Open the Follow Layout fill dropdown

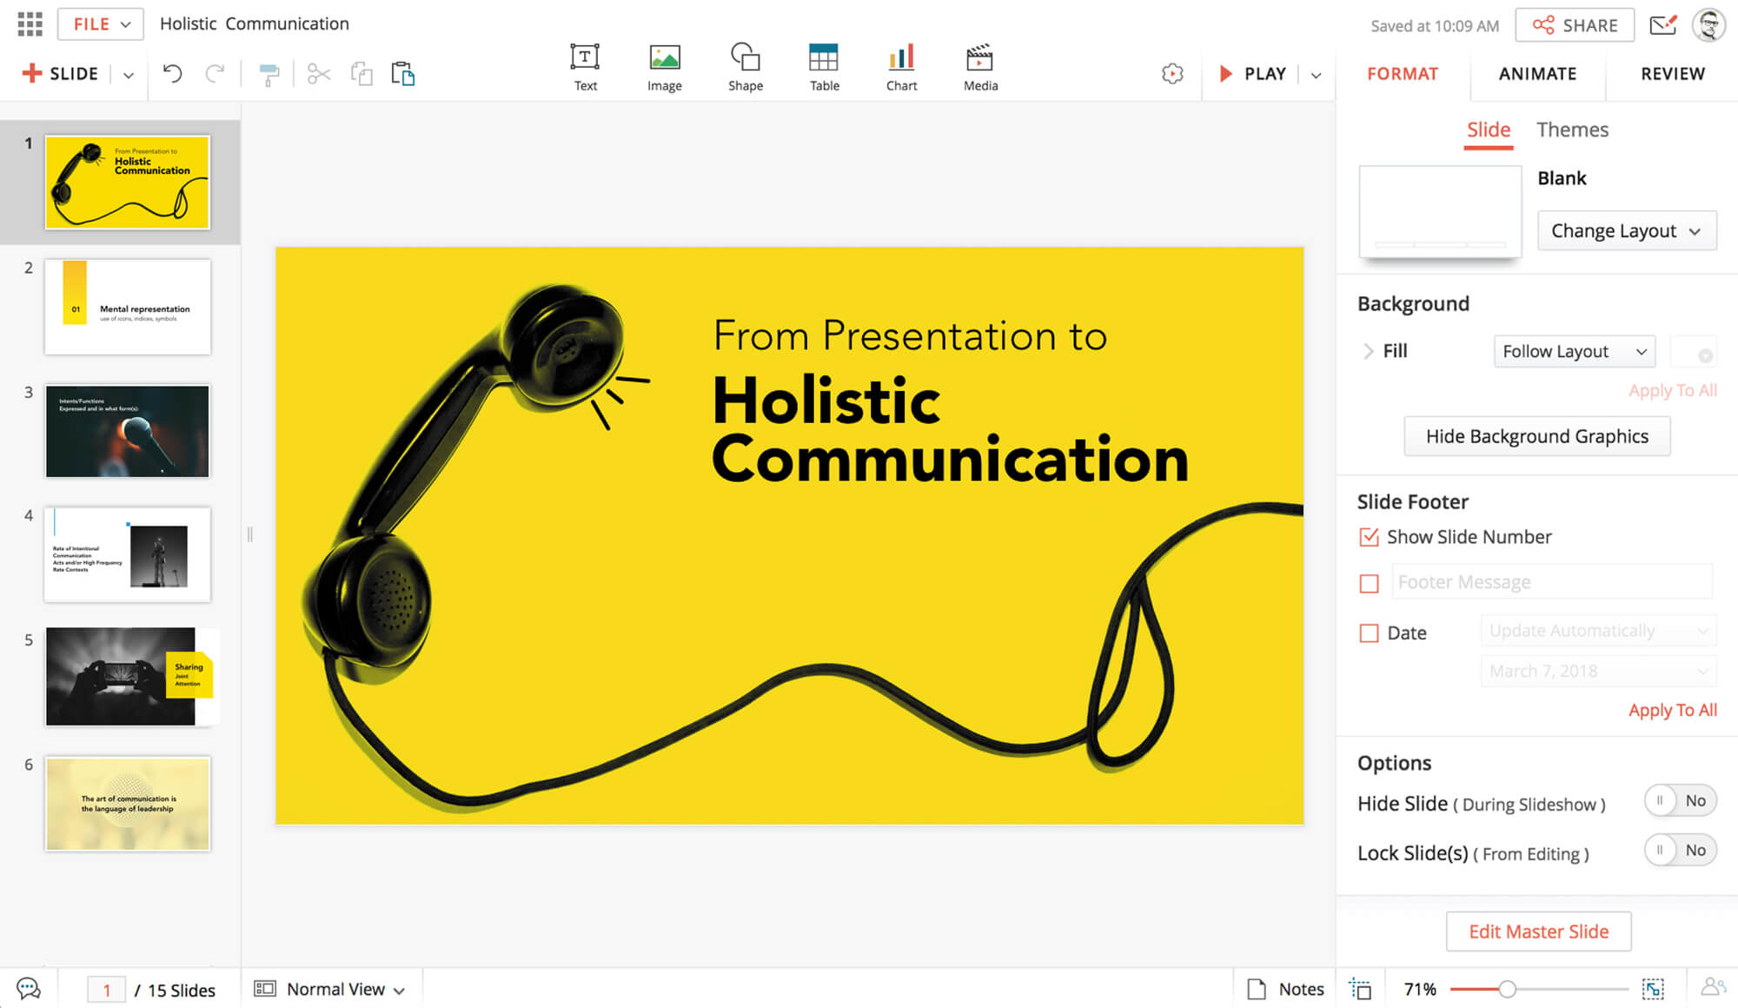click(1574, 351)
